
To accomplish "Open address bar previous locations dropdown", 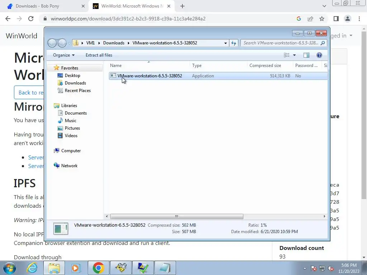I will pyautogui.click(x=225, y=43).
